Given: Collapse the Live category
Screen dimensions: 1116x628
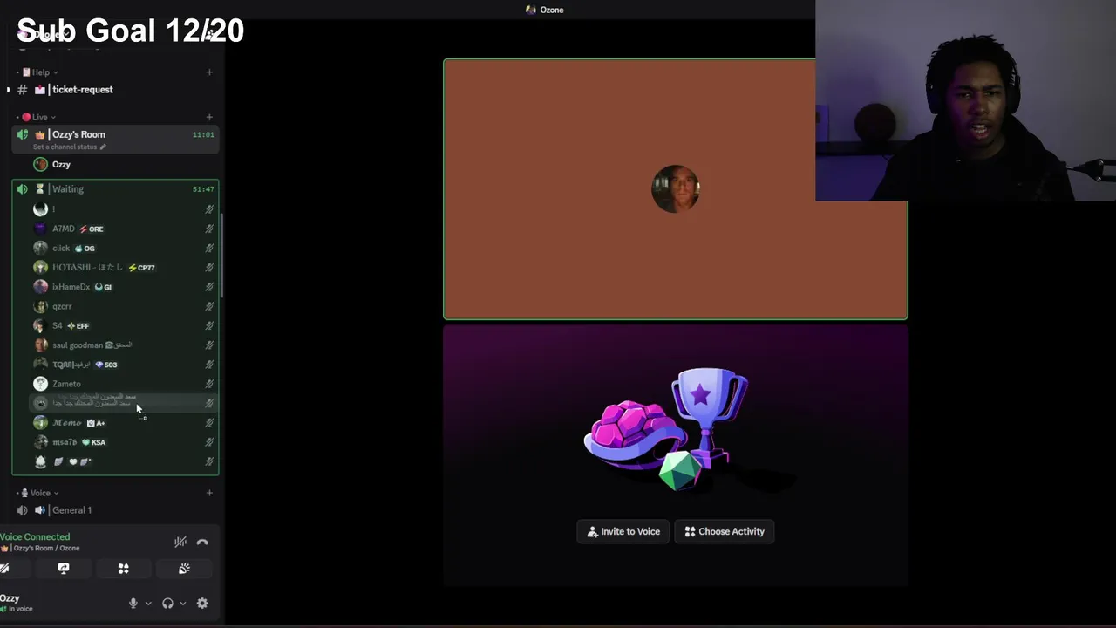Looking at the screenshot, I should point(39,117).
